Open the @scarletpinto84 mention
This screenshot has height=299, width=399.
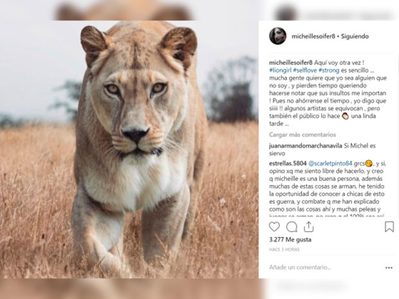tap(330, 163)
